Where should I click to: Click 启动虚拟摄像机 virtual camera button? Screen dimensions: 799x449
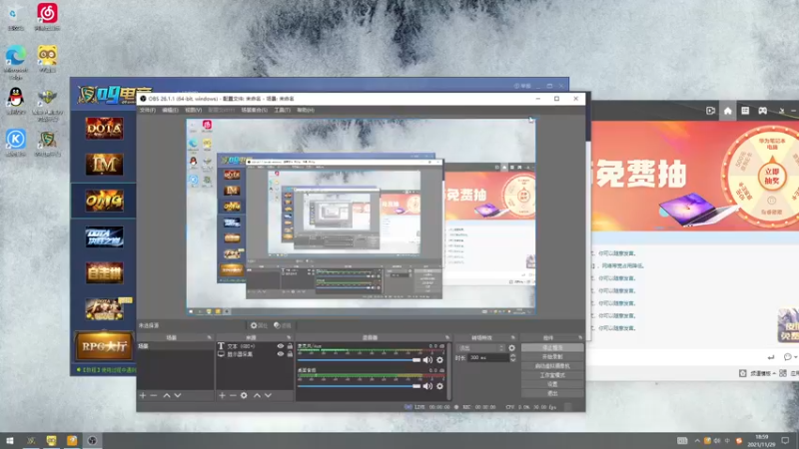pyautogui.click(x=552, y=366)
